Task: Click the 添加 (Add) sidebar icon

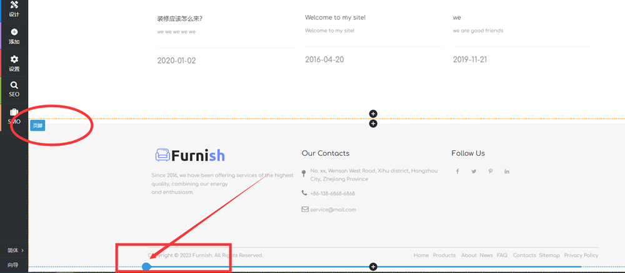Action: [14, 36]
